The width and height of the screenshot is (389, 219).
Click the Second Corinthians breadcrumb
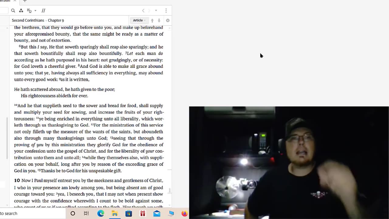(28, 20)
